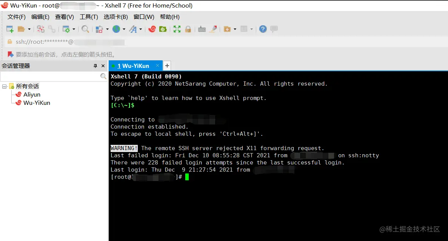Open the session Properties gear icon
Screen dimensions: 448x241
click(66, 29)
